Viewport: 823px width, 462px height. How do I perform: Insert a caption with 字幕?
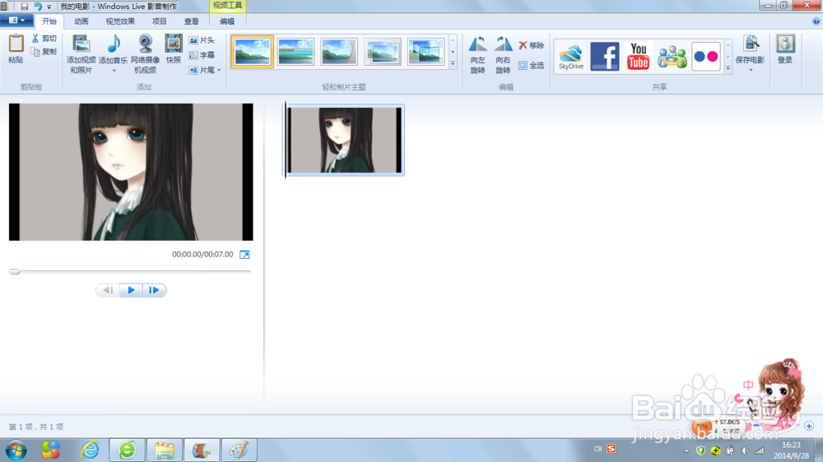click(x=202, y=55)
